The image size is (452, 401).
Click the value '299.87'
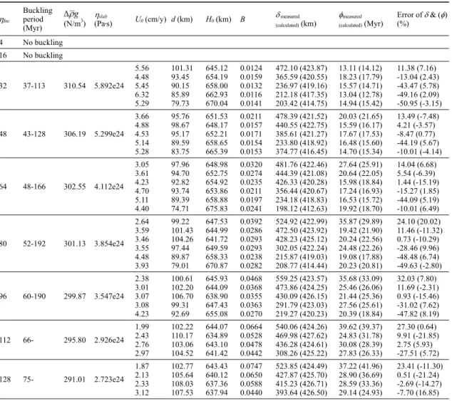tap(75, 296)
